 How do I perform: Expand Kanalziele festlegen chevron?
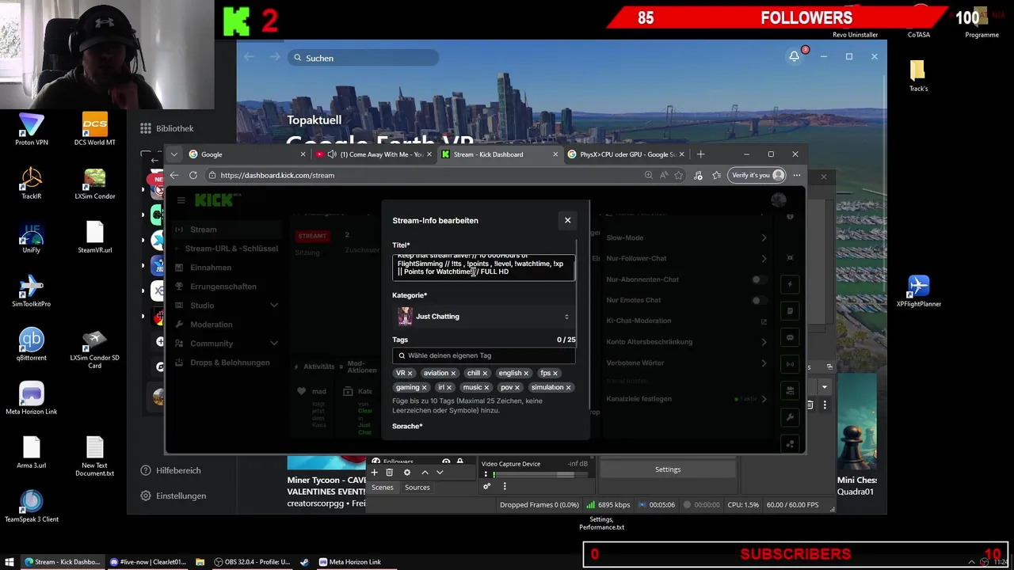point(764,399)
